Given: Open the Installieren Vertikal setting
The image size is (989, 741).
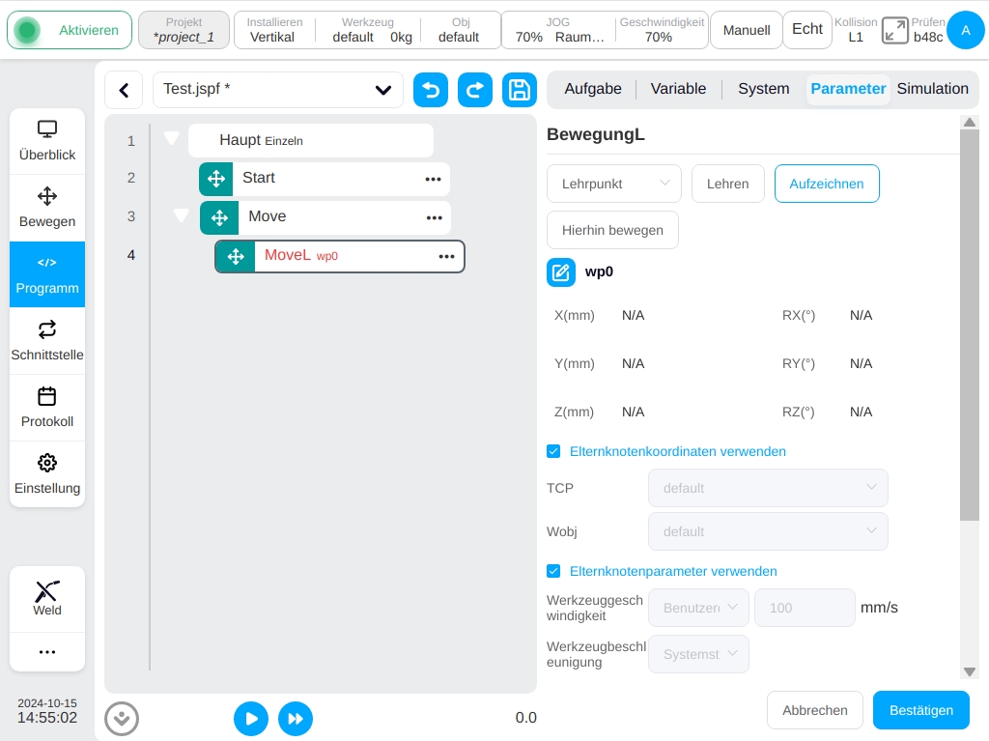Looking at the screenshot, I should click(x=273, y=30).
